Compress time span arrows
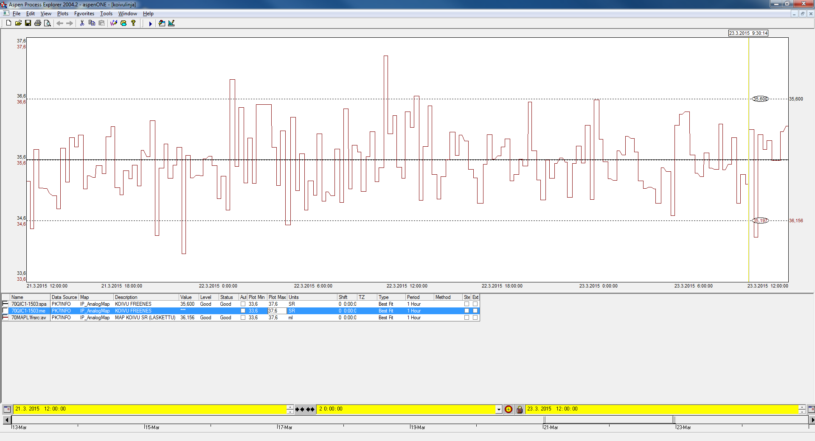Screen dimensions: 815x441 pyautogui.click(x=300, y=409)
